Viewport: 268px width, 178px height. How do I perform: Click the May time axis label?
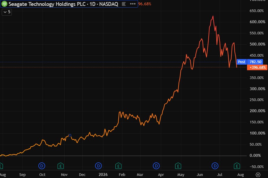(181, 175)
